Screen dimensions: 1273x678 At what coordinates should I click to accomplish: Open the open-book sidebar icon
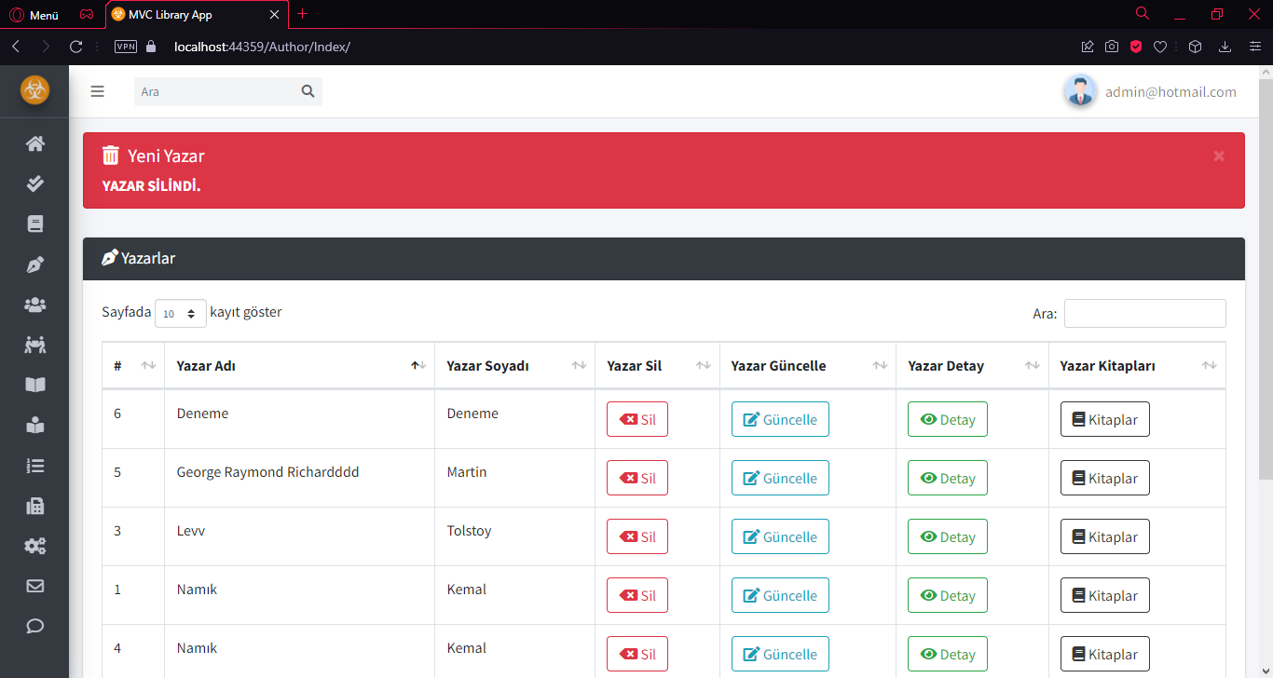34,385
